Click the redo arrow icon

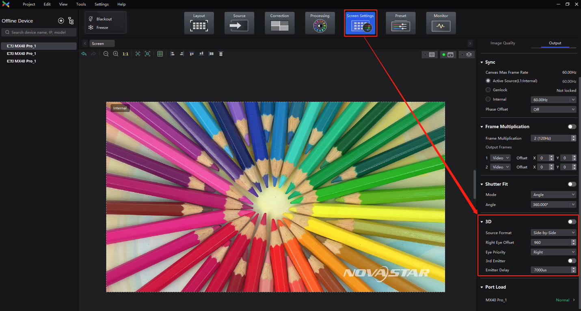[x=93, y=54]
